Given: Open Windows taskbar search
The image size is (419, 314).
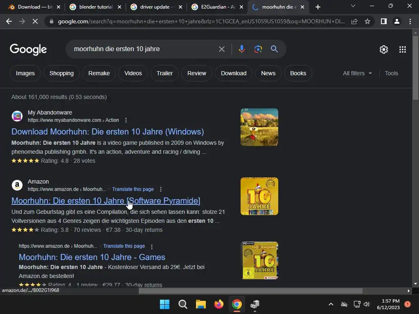Looking at the screenshot, I should [183, 304].
